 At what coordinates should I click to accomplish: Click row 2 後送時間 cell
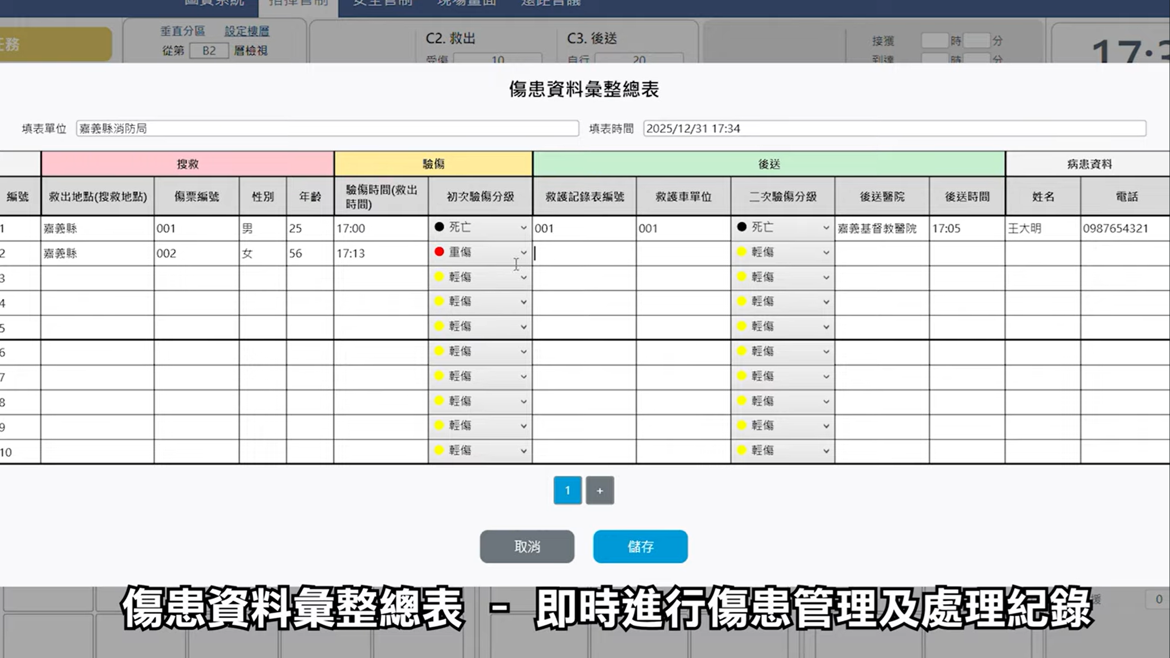tap(967, 253)
